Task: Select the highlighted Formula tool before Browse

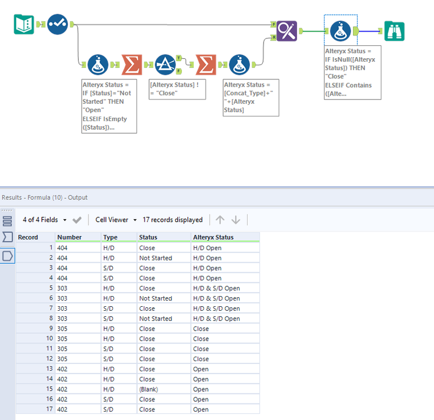Action: (341, 31)
